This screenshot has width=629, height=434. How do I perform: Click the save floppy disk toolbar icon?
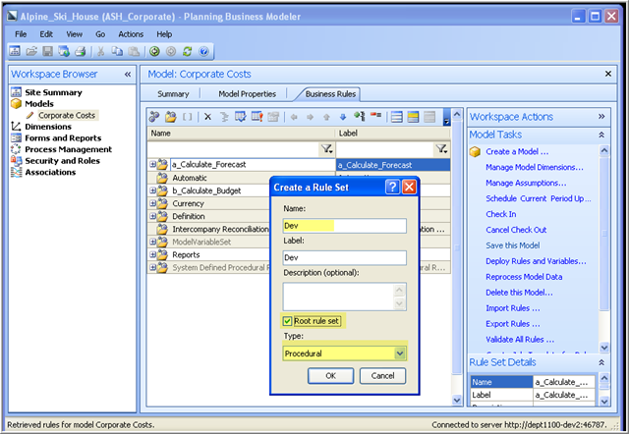tap(48, 51)
